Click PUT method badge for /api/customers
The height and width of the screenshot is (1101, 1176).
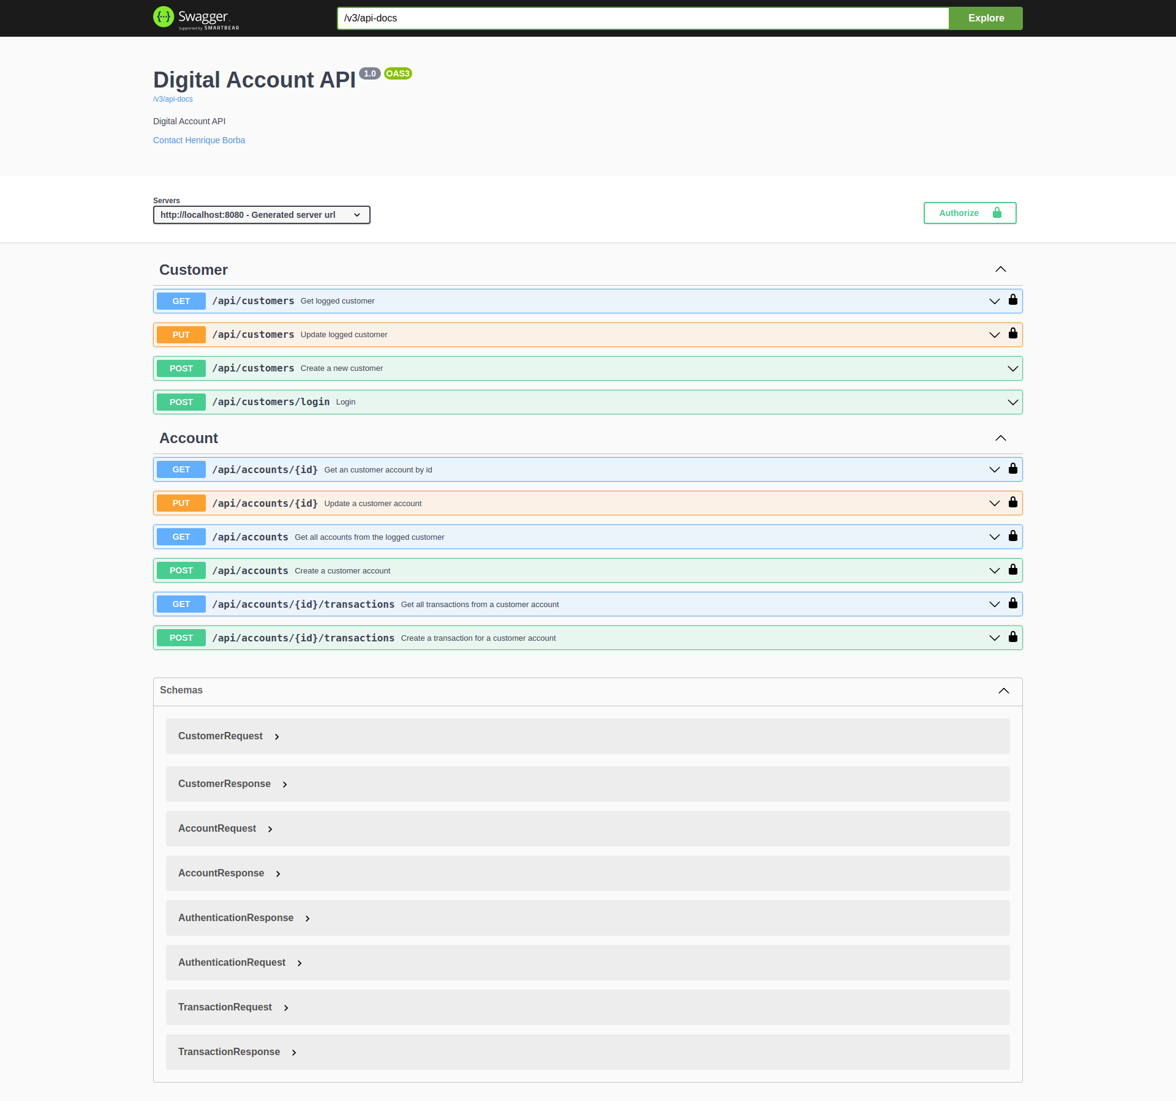(x=181, y=335)
